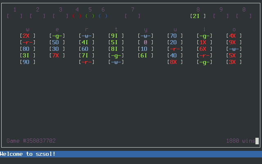The height and width of the screenshot is (164, 262).
Task: Select the -w- card in column r
Action: click(86, 36)
